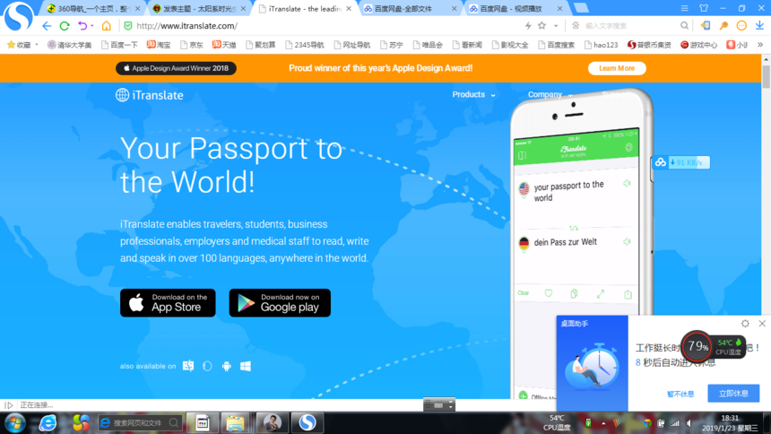Screen dimensions: 771x434
Task: Click Clear in the phone mockup
Action: point(524,293)
